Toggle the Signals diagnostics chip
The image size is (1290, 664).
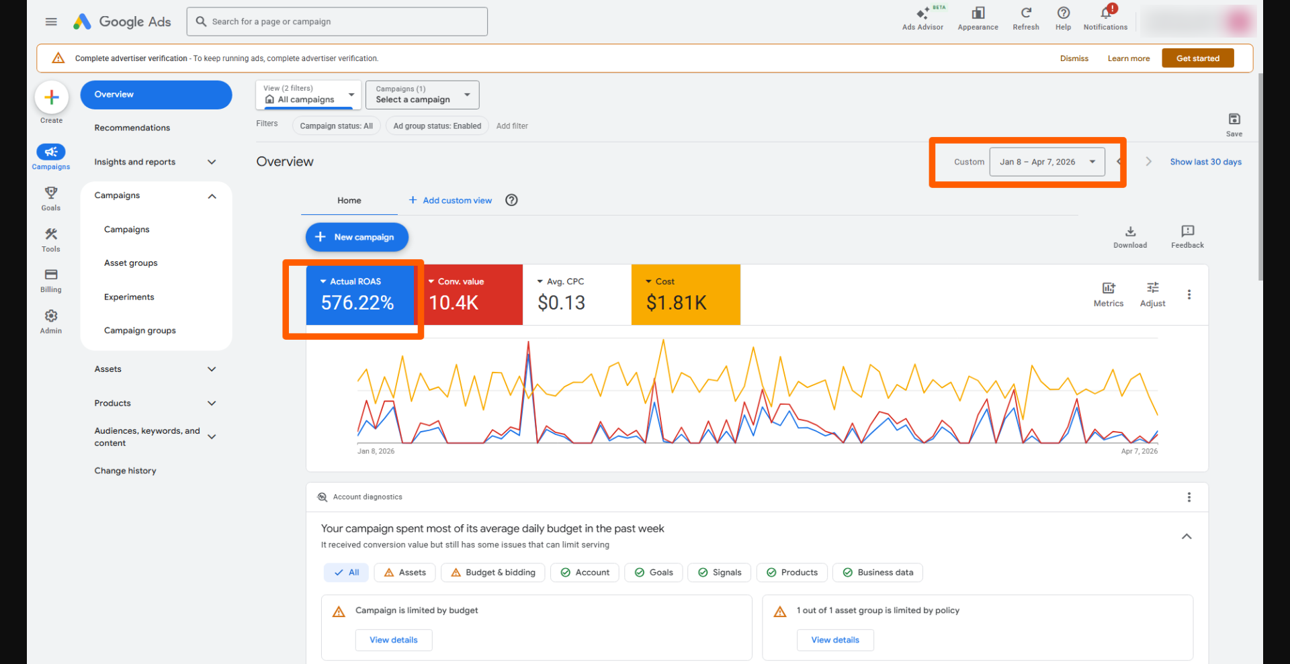tap(720, 573)
